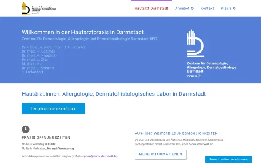Click the clock icon above Öffnungszeiten
Viewport: 261px width, 163px height.
click(26, 129)
